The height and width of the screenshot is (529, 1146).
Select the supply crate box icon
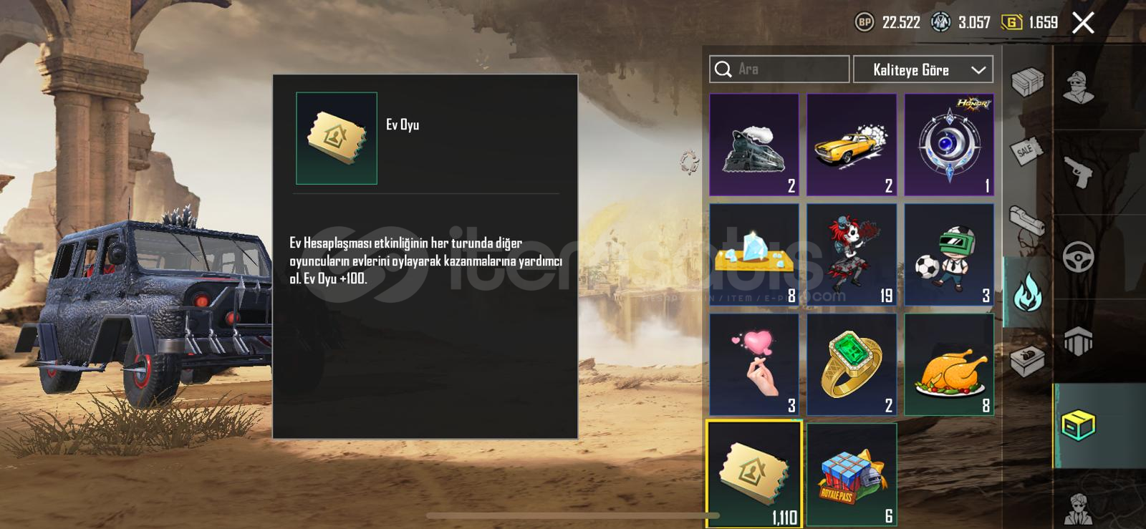click(1027, 82)
